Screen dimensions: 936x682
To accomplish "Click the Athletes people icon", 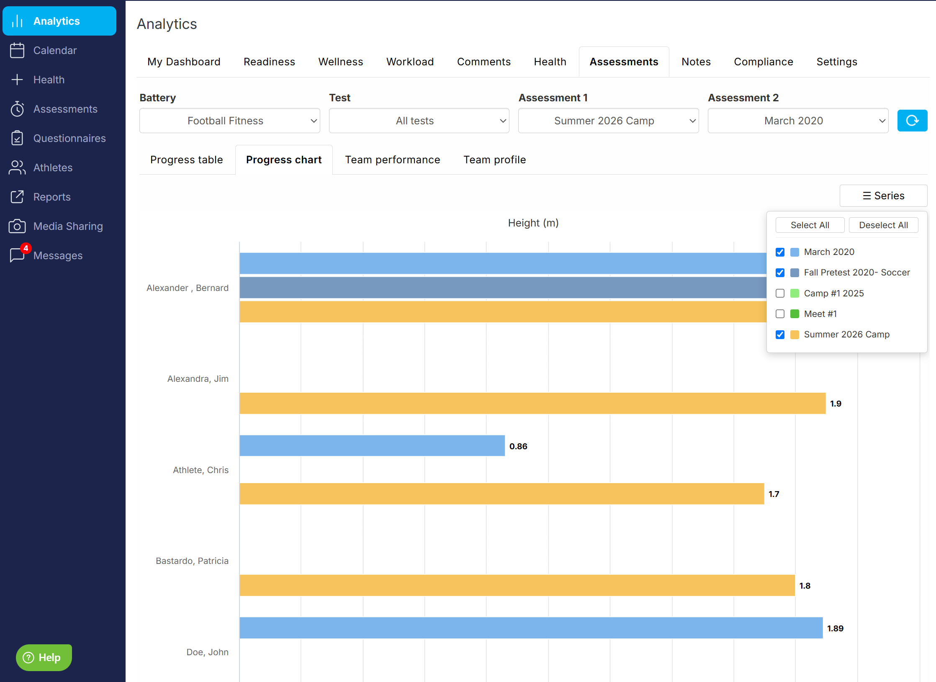I will click(x=17, y=167).
